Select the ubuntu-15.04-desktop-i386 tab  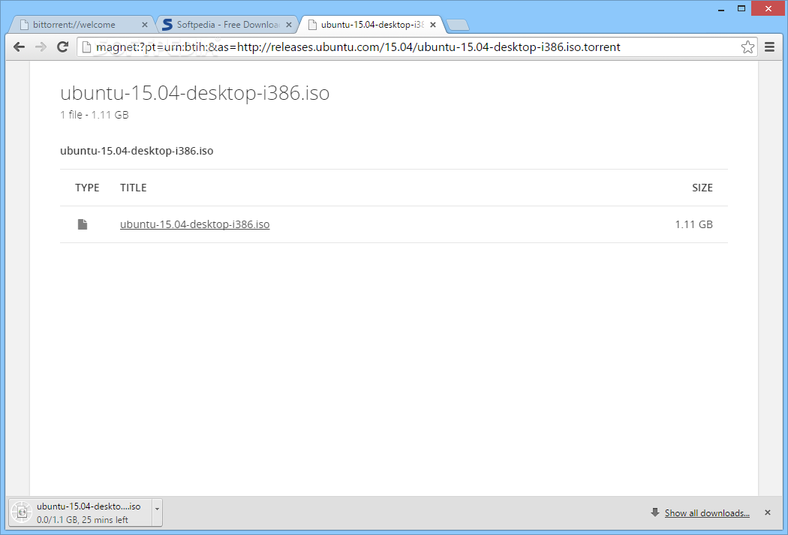[372, 25]
